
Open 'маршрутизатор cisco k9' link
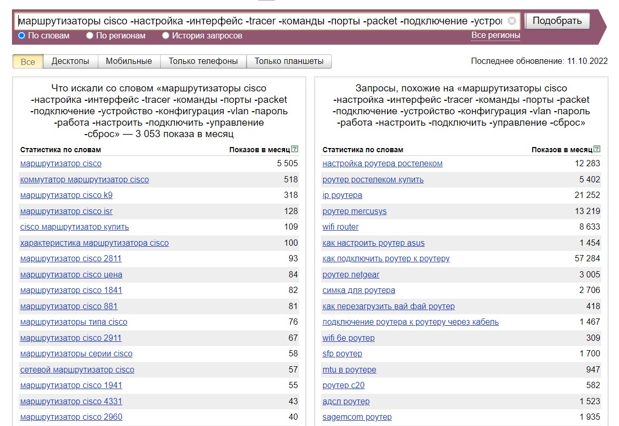pos(67,195)
